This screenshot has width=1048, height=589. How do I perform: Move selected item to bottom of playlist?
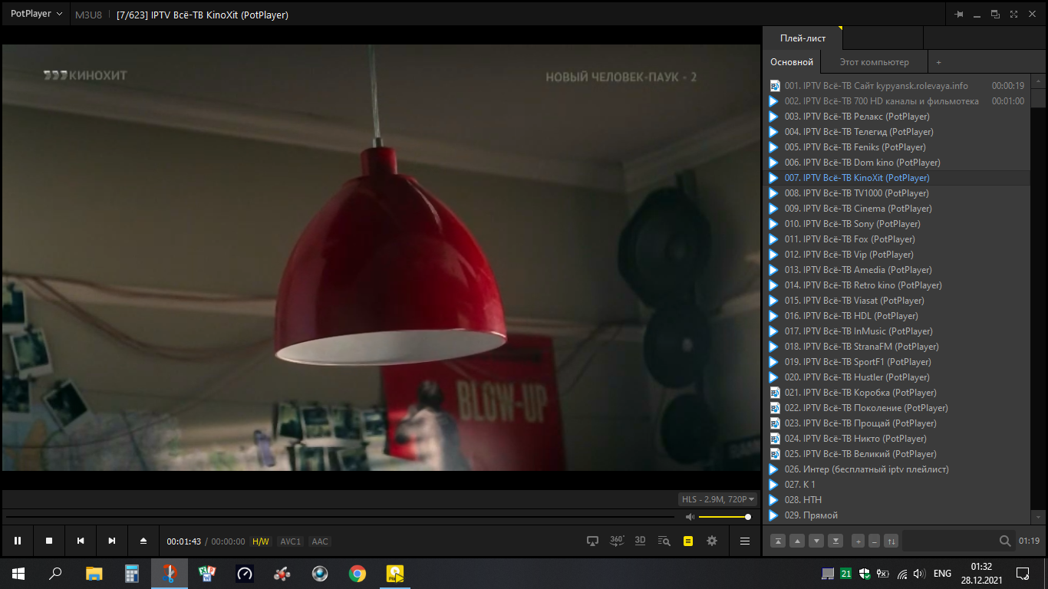pos(835,541)
